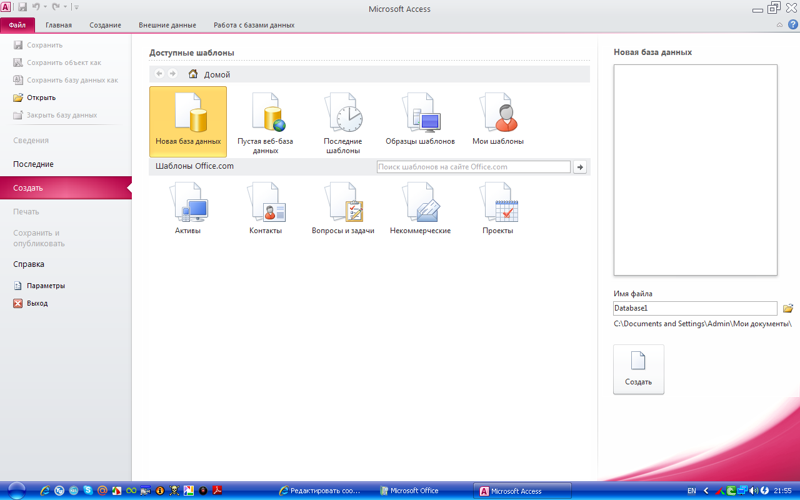Switch to the Главная ribbon tab
The image size is (800, 500).
[x=59, y=25]
